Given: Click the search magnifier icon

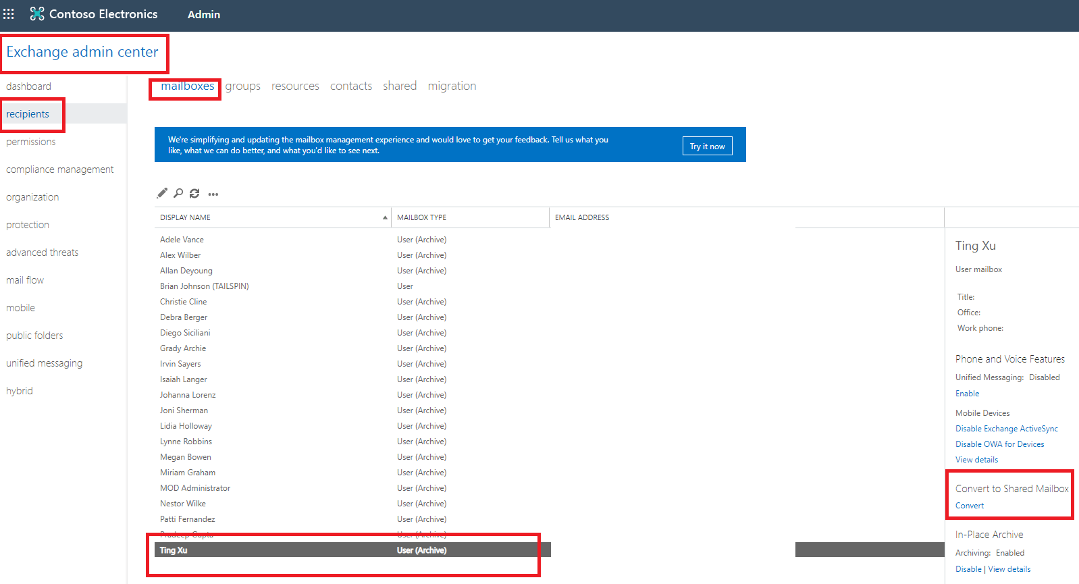Looking at the screenshot, I should point(178,193).
